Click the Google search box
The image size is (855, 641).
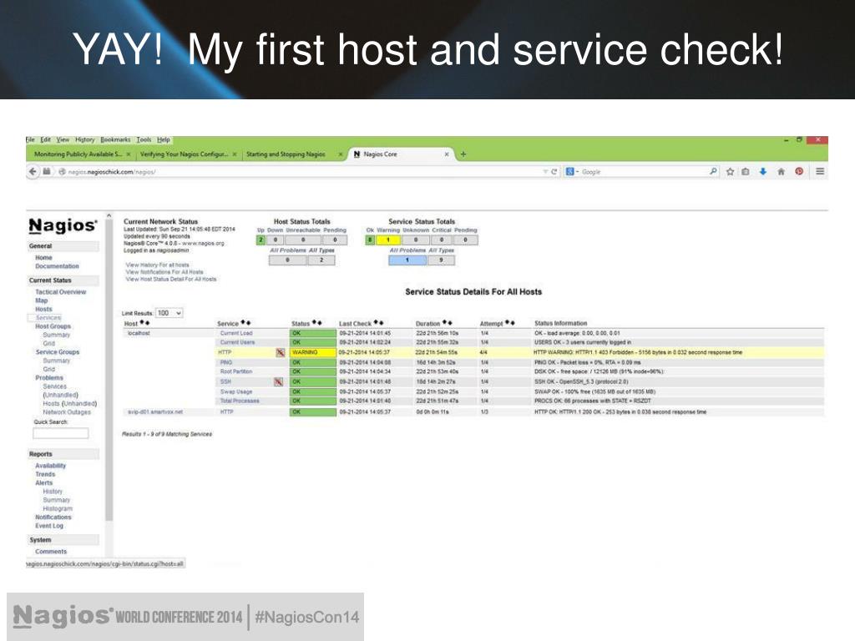tap(644, 172)
